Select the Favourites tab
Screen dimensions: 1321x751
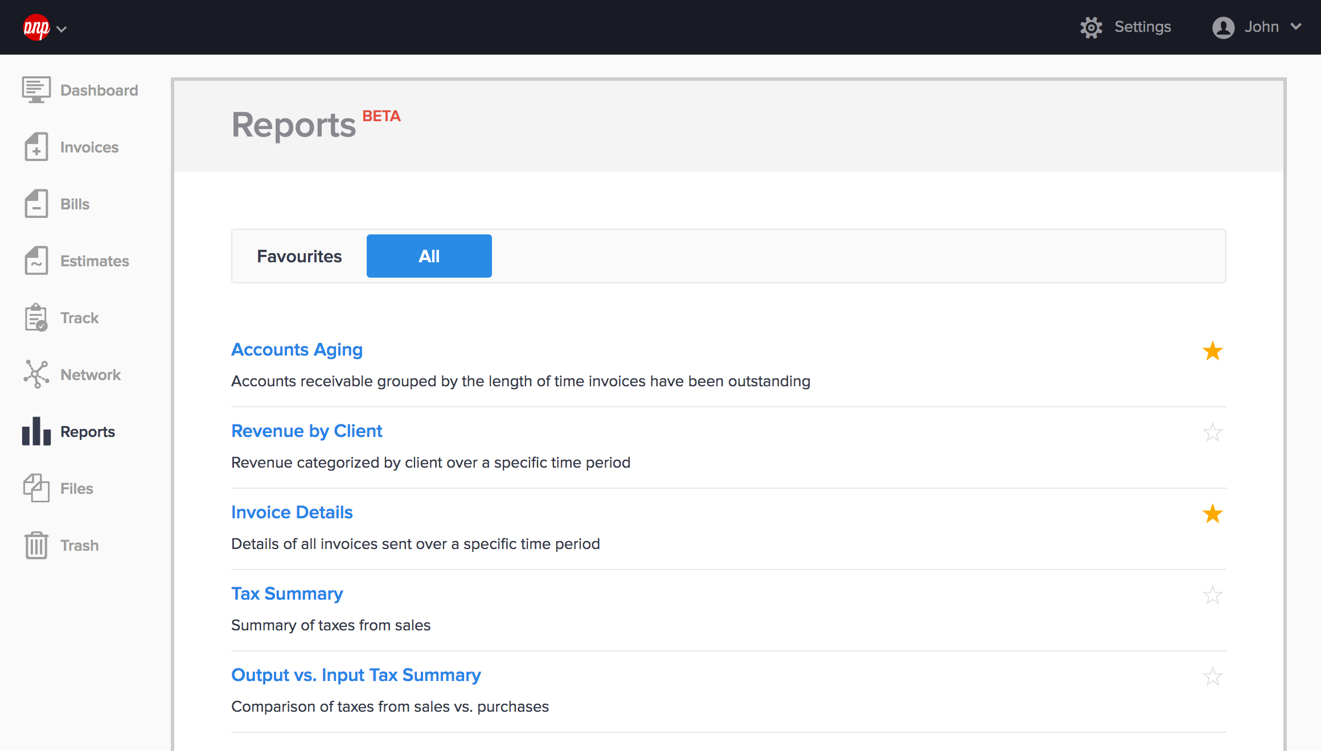tap(300, 256)
